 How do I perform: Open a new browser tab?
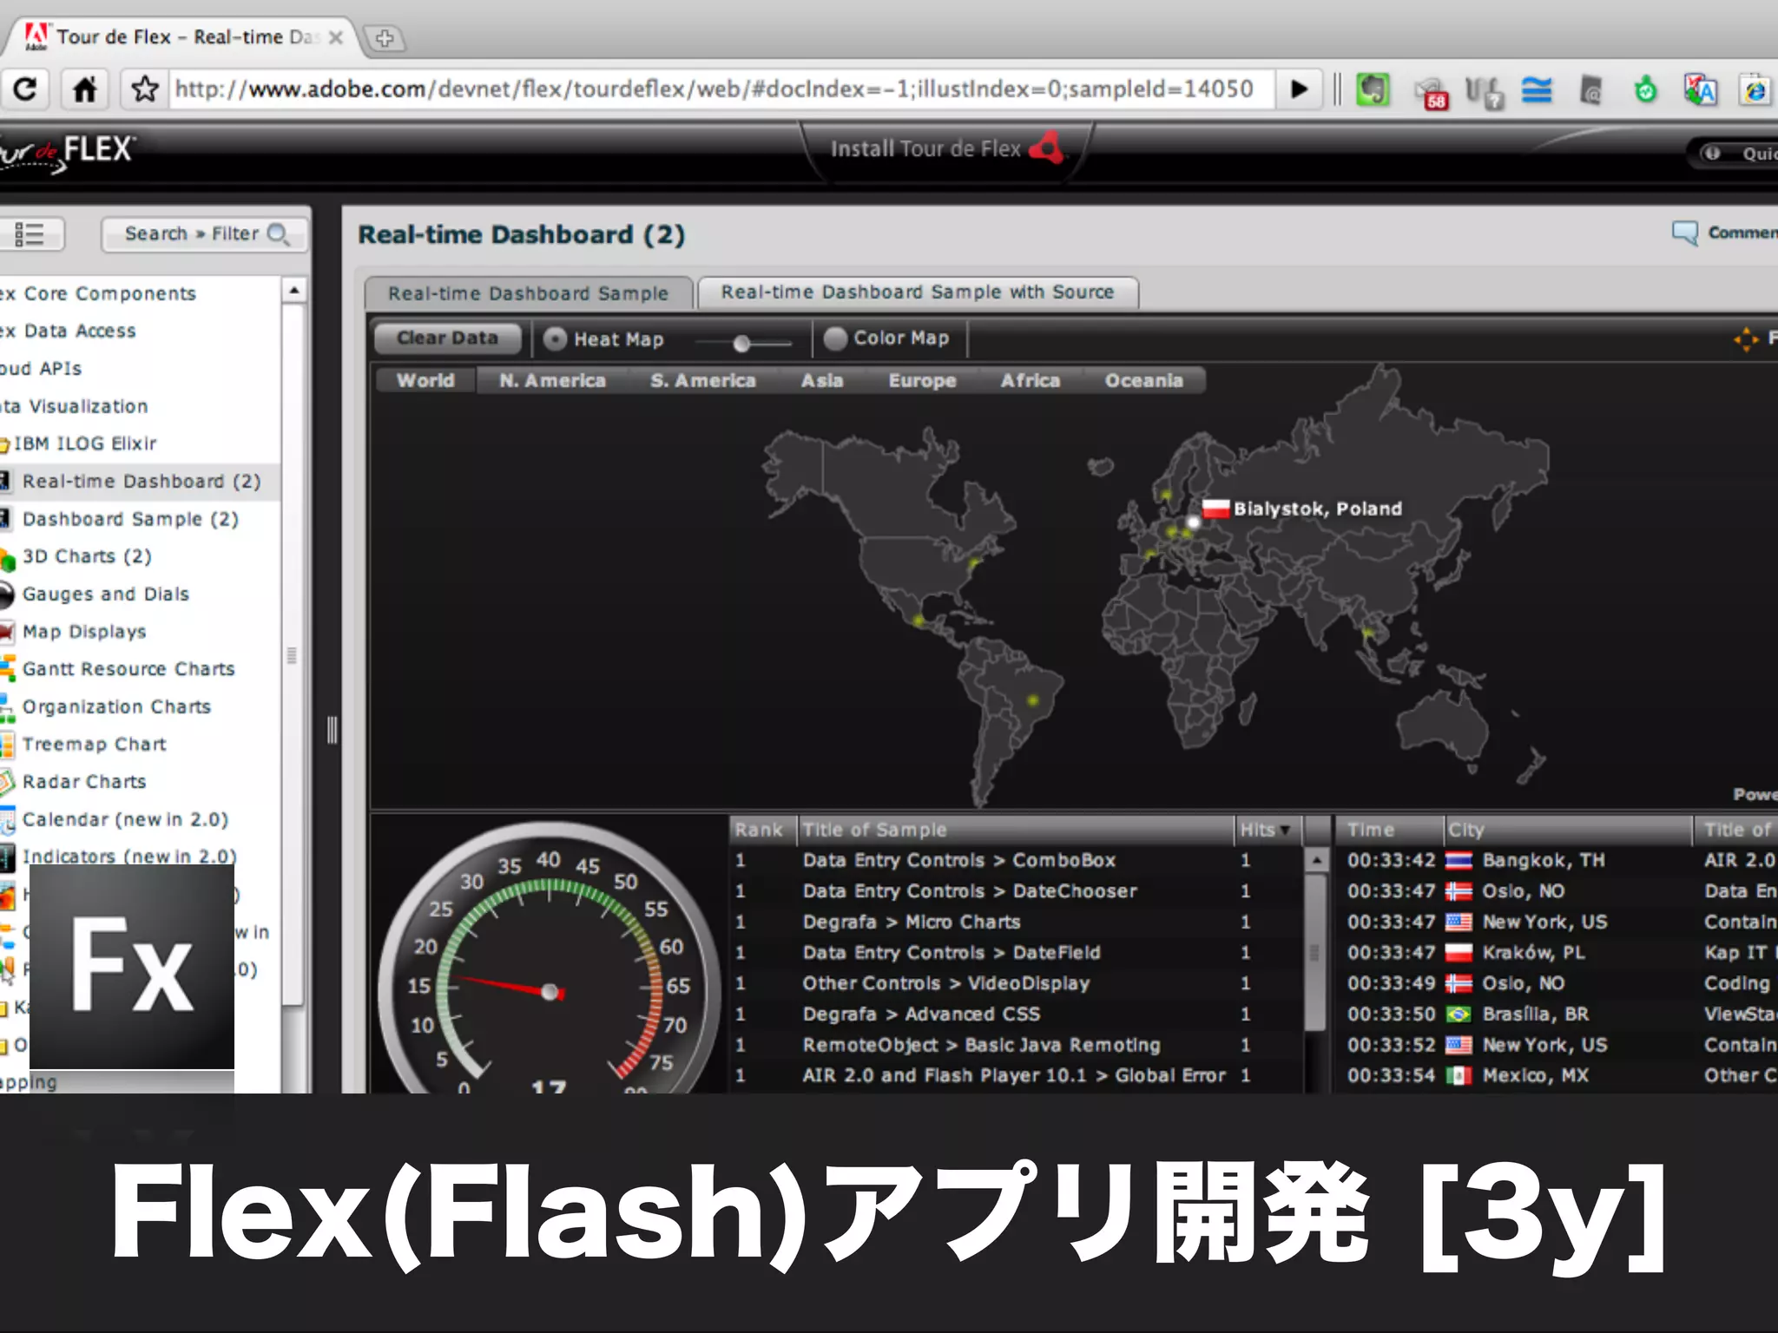385,38
